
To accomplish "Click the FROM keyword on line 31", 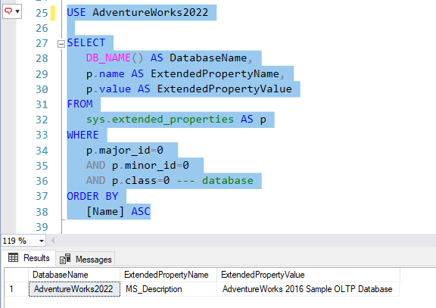I will click(79, 104).
